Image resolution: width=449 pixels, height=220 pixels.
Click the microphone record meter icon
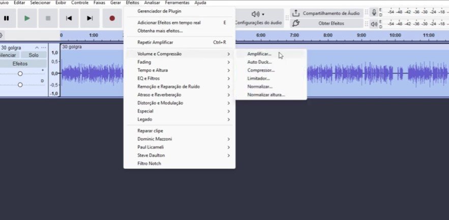374,12
